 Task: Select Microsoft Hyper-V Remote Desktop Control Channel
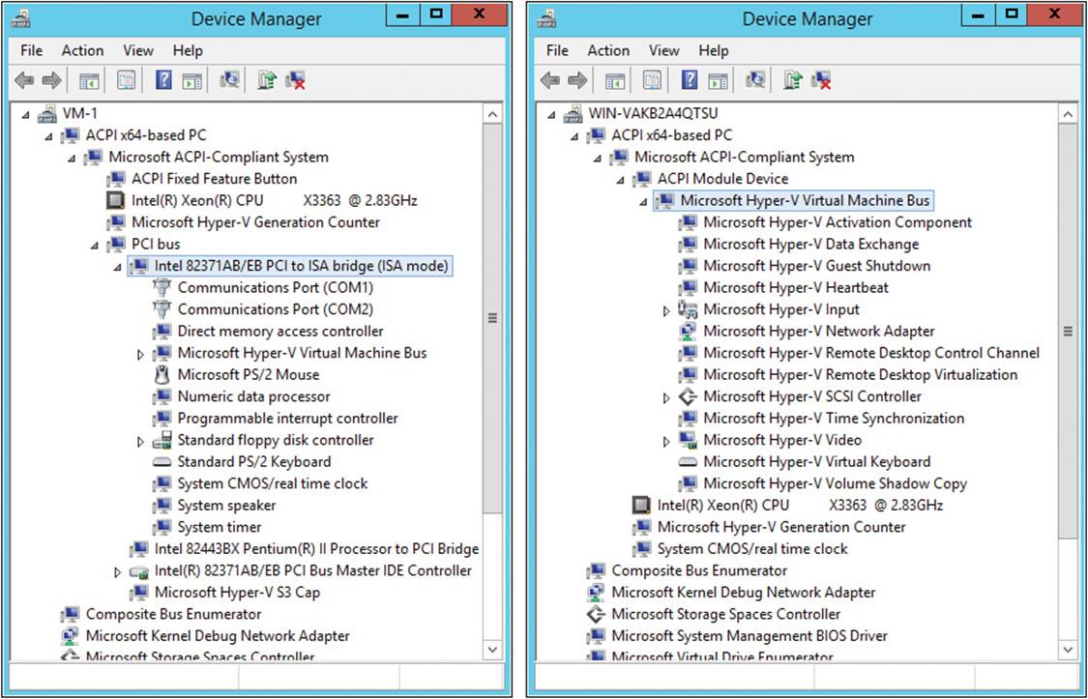click(x=870, y=353)
